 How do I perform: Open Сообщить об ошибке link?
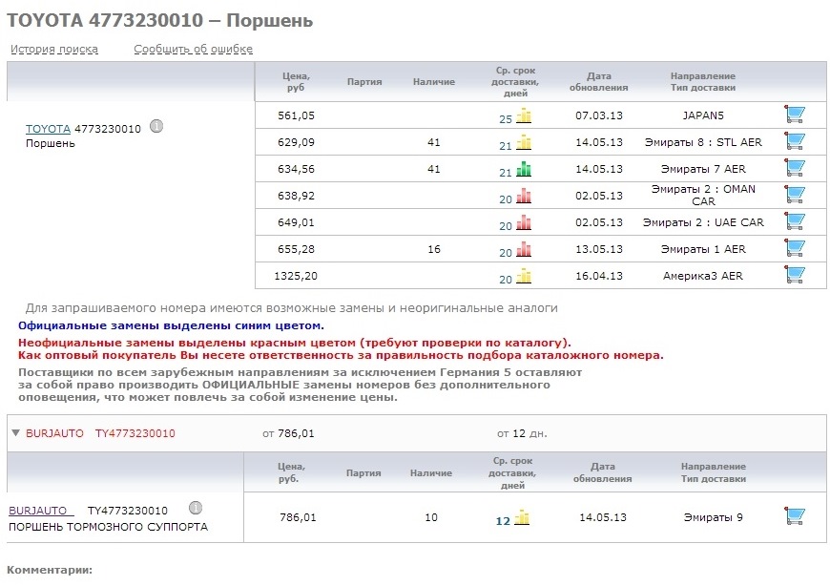[x=194, y=49]
